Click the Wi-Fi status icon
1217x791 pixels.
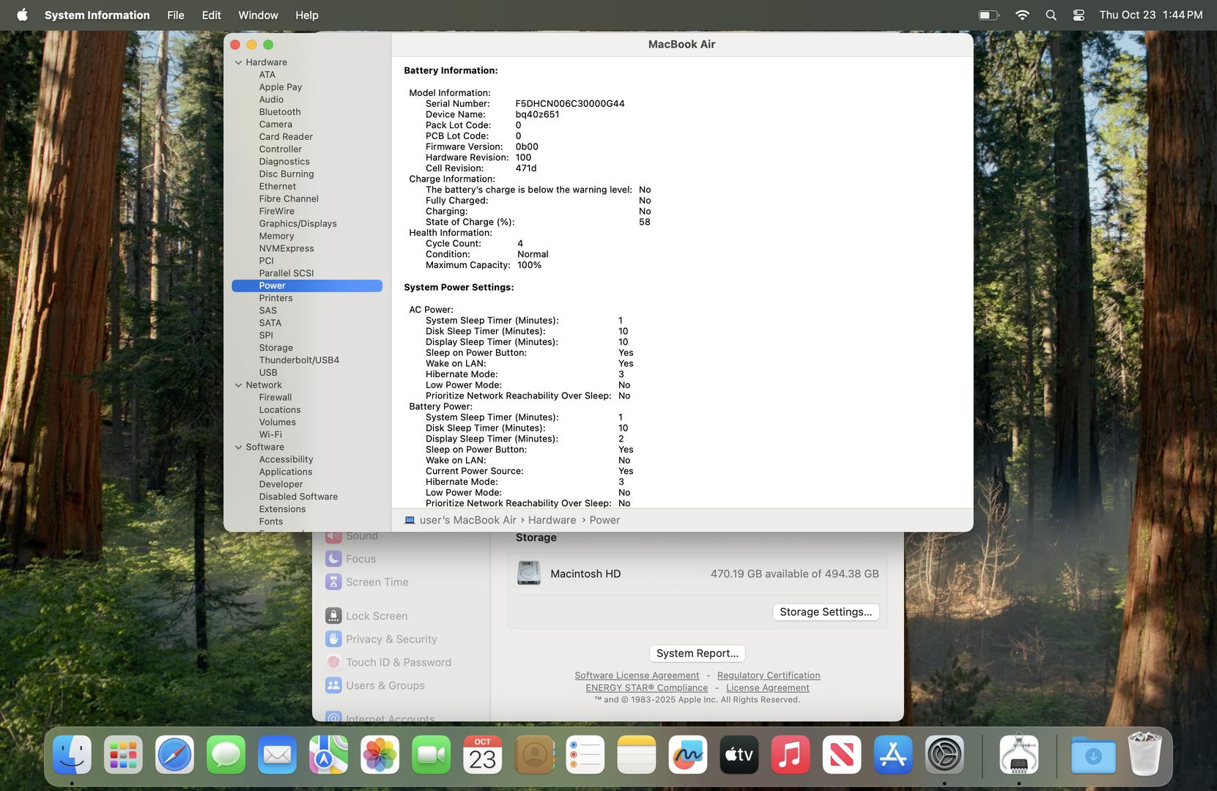1021,15
